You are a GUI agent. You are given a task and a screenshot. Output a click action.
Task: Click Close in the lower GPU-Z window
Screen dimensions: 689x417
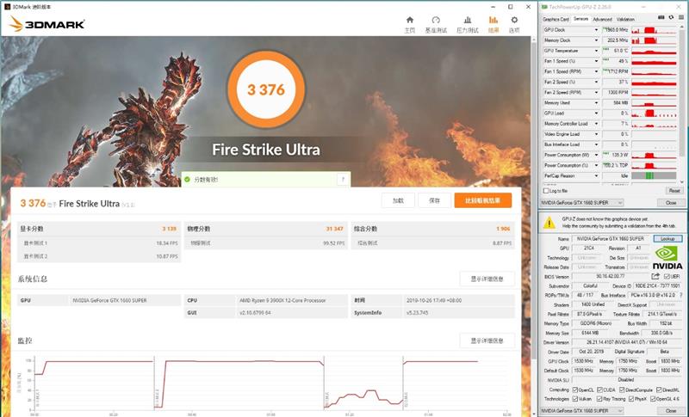671,411
